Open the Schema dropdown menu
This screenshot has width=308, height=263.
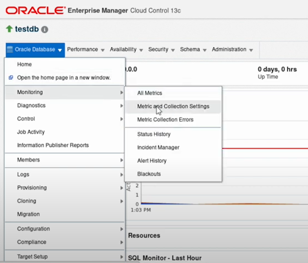point(193,50)
